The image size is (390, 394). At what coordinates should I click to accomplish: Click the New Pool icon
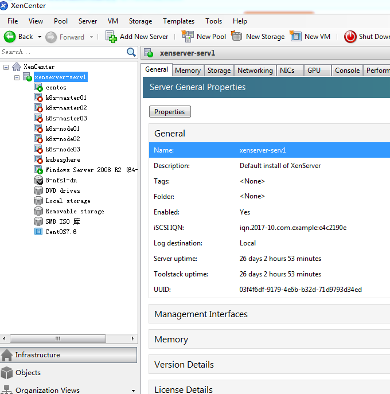click(x=188, y=37)
